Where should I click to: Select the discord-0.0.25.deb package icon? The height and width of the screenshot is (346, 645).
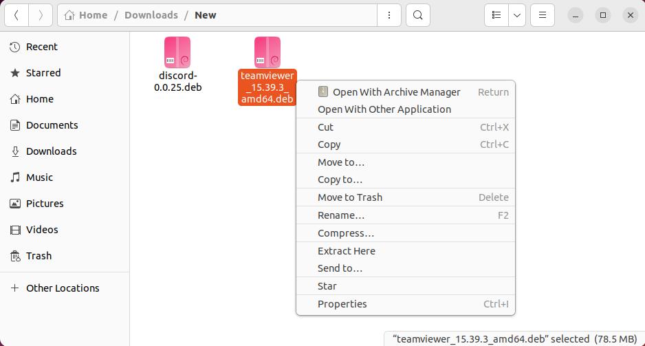click(x=177, y=52)
